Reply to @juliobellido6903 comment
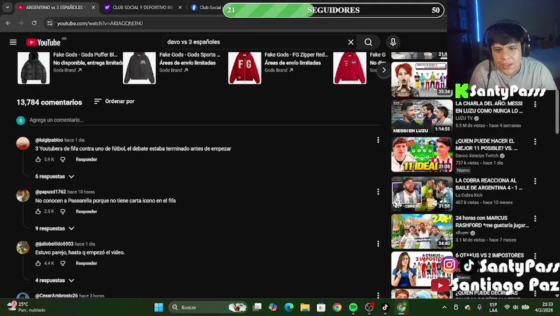Viewport: 560px width, 316px height. 86,263
